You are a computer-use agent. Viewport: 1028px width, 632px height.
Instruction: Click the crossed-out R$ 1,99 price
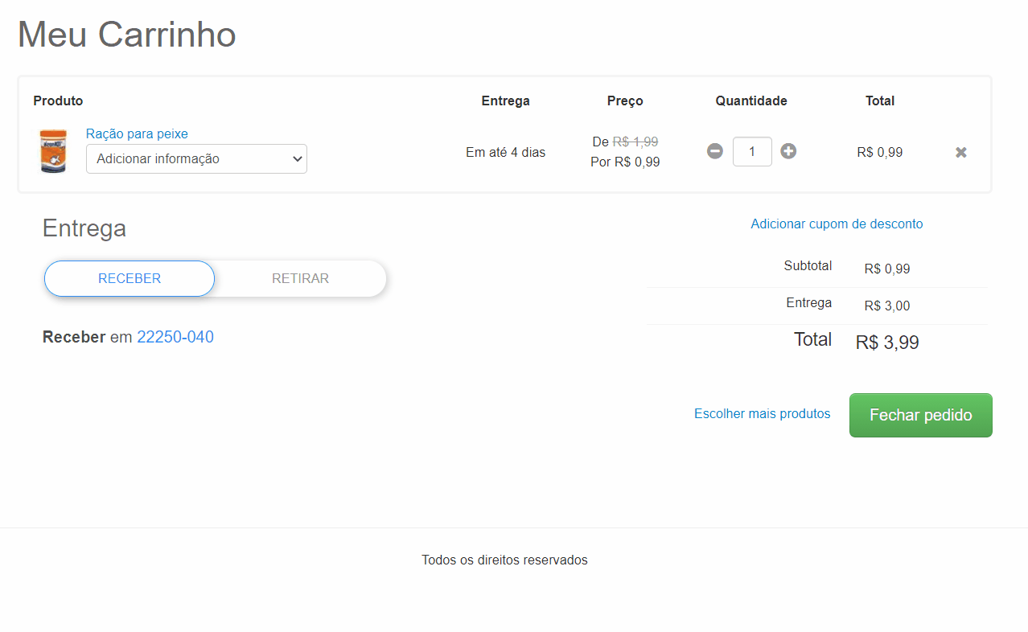tap(635, 142)
